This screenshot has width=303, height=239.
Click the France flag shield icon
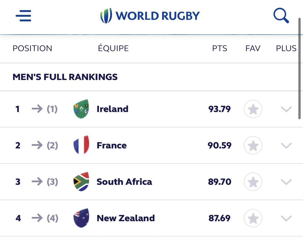click(81, 145)
